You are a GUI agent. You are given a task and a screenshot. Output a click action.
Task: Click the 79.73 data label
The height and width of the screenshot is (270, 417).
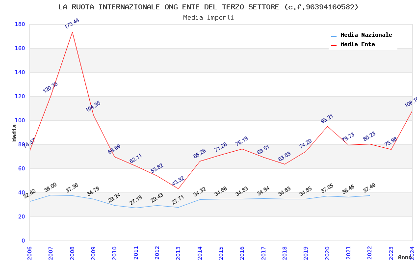[348, 137]
